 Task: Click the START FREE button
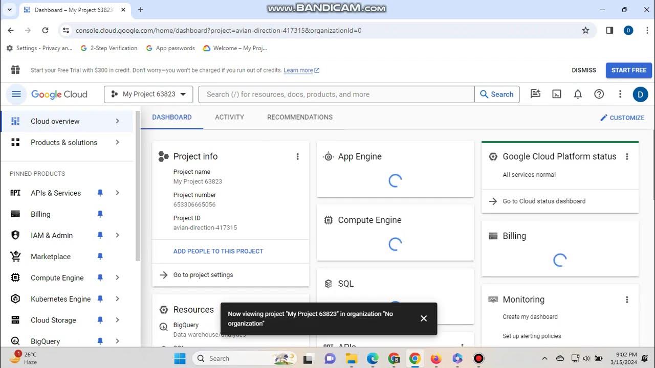[x=629, y=70]
